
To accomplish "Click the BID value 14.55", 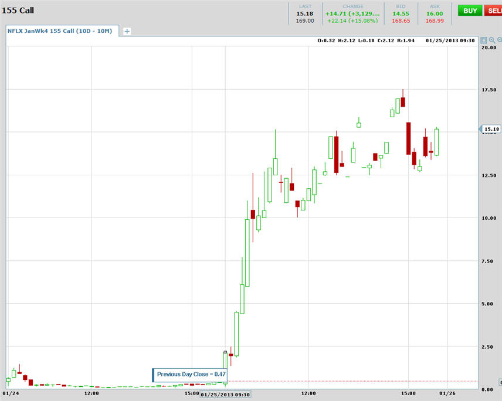I will pos(401,13).
